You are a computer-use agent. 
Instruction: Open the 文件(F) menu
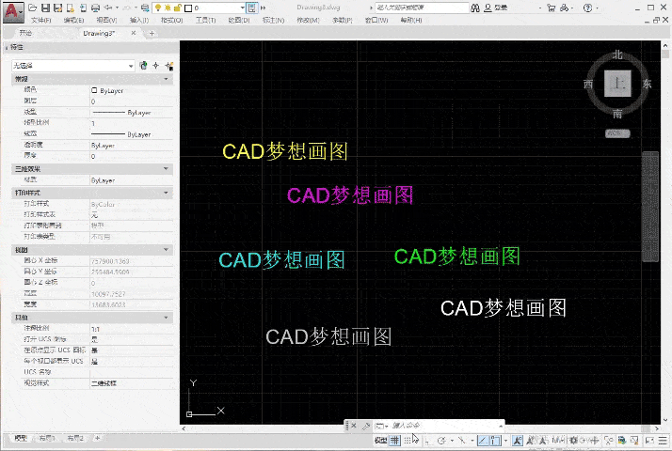[41, 20]
